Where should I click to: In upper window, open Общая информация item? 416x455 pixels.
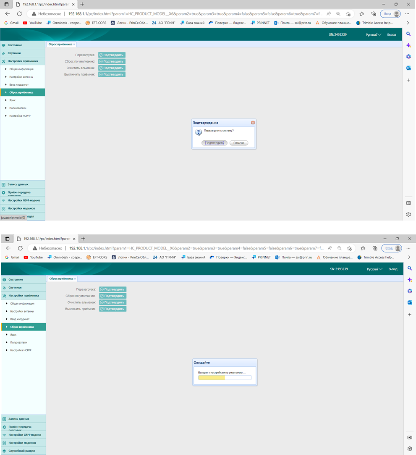[21, 69]
